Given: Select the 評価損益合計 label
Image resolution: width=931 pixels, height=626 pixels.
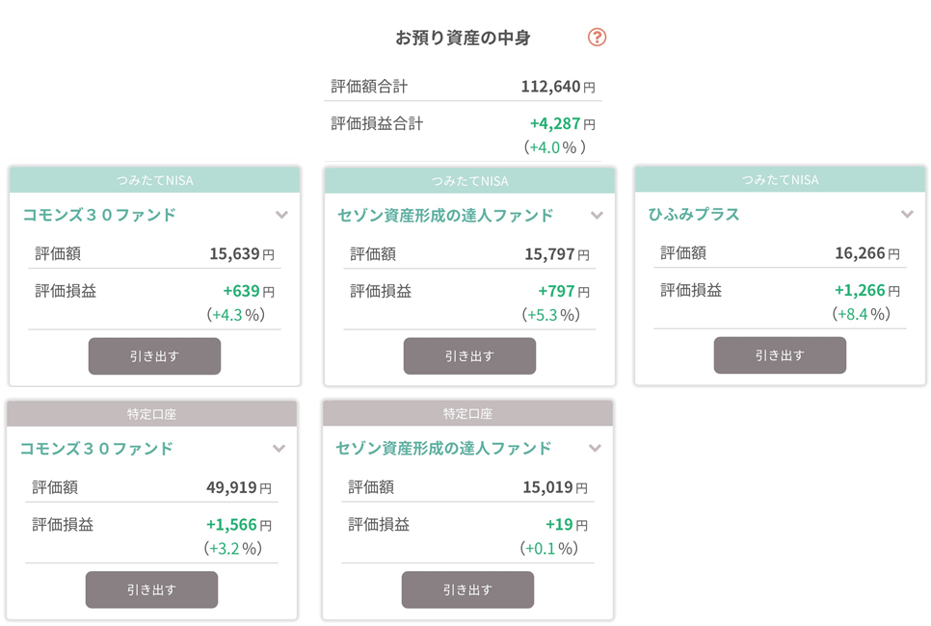Looking at the screenshot, I should point(377,123).
